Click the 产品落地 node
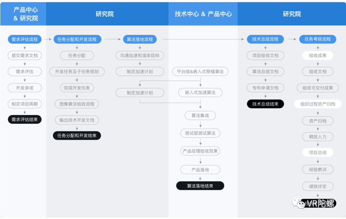This screenshot has height=219, width=346. (200, 170)
